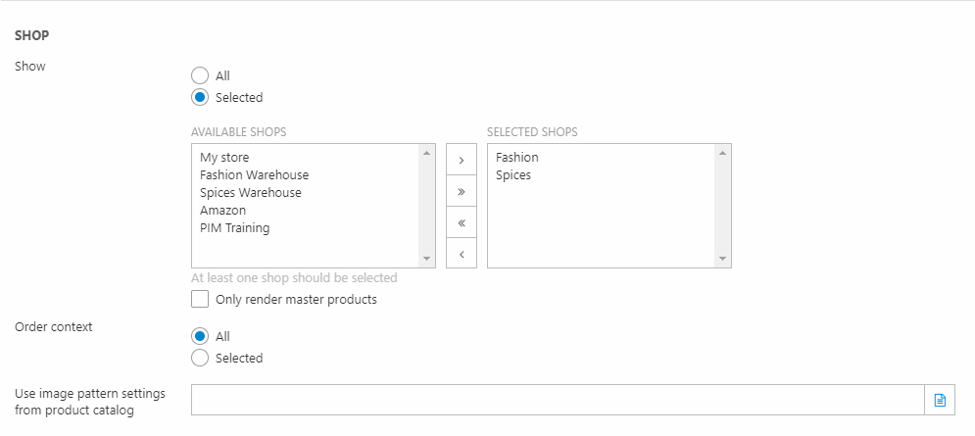Select the Show All radio button
Screen dimensions: 975x436
200,75
